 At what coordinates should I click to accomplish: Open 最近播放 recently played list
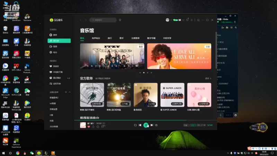coord(55,78)
